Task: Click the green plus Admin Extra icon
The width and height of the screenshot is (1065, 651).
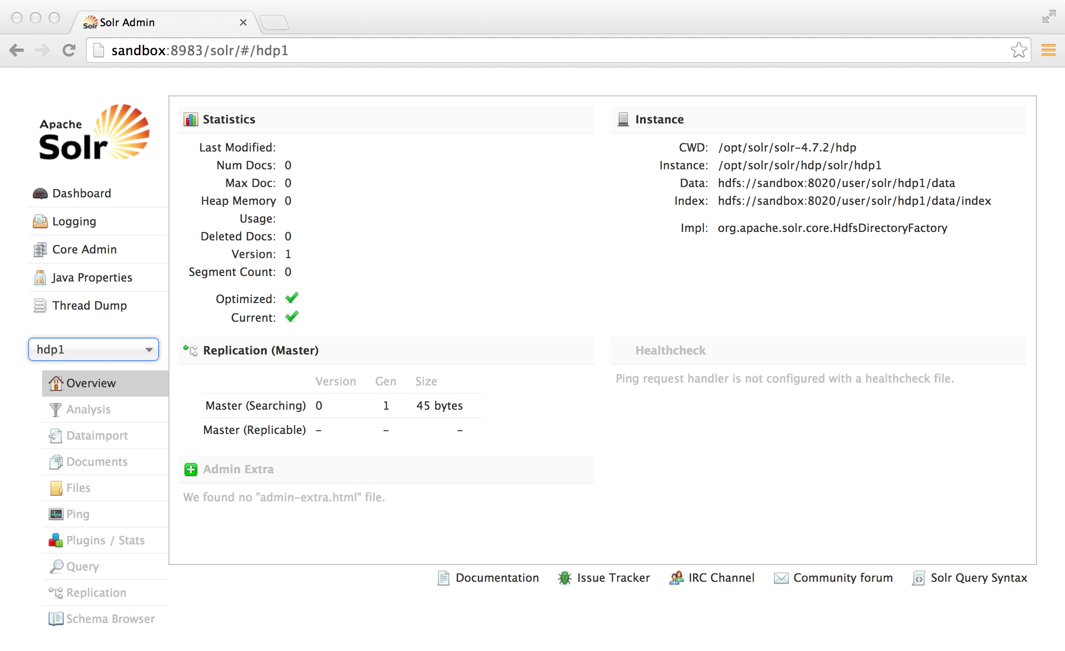Action: pos(191,470)
